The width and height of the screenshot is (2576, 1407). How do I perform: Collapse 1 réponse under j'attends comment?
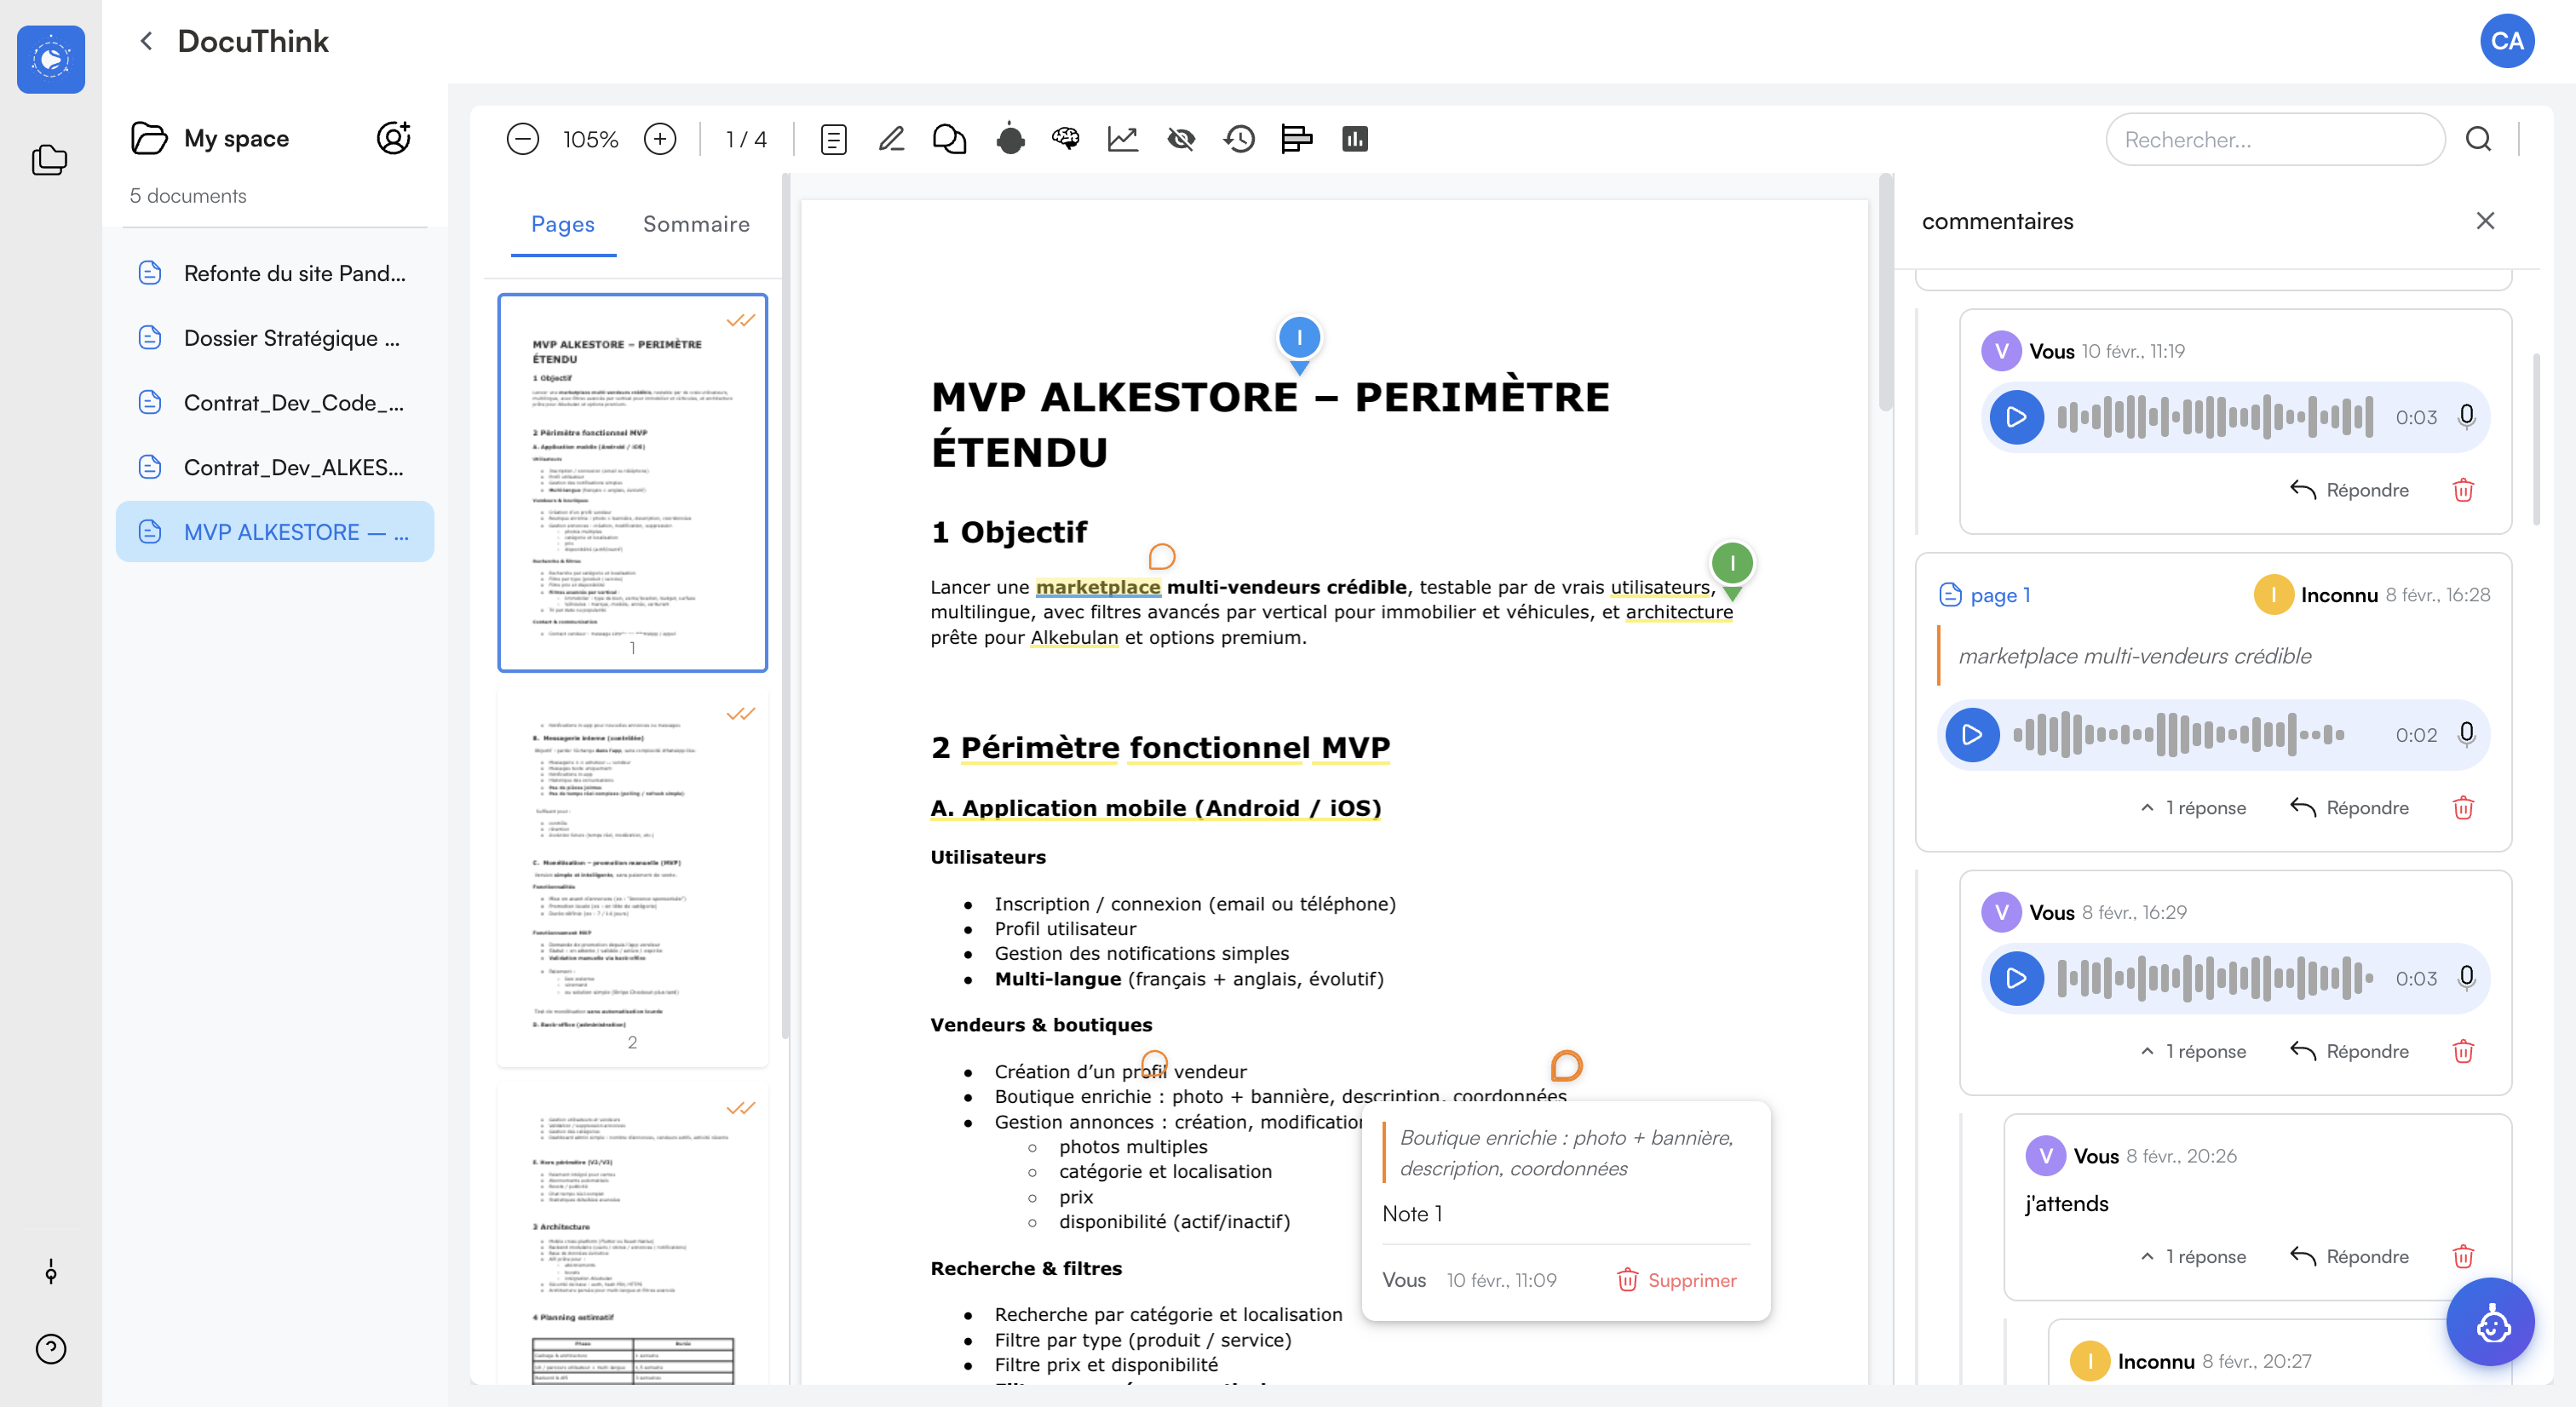2193,1257
